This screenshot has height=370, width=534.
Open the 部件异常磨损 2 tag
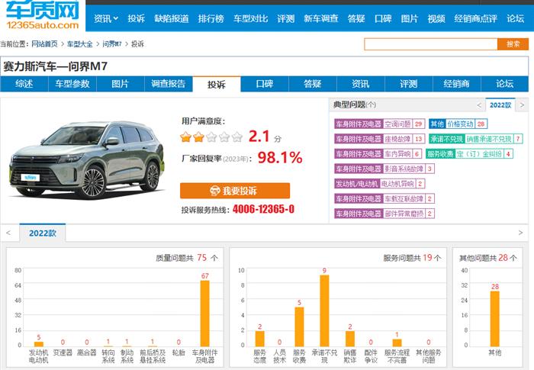384,214
